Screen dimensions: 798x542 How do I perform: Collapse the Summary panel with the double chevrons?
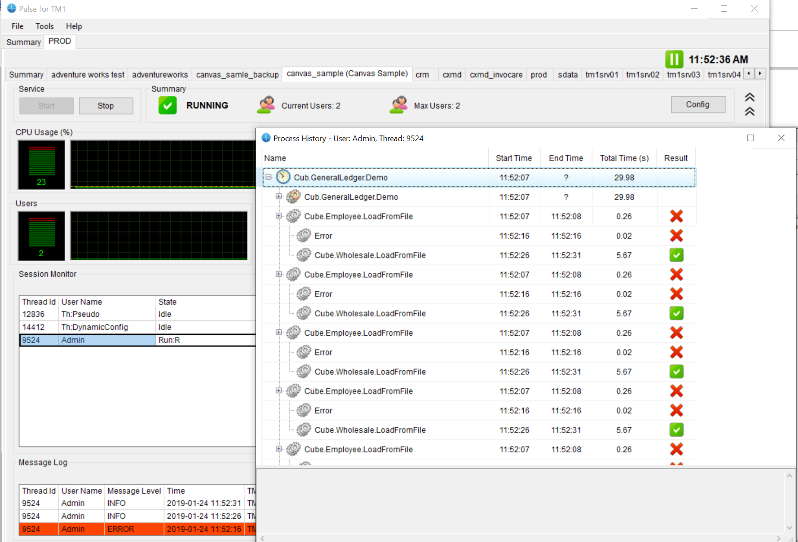(749, 98)
